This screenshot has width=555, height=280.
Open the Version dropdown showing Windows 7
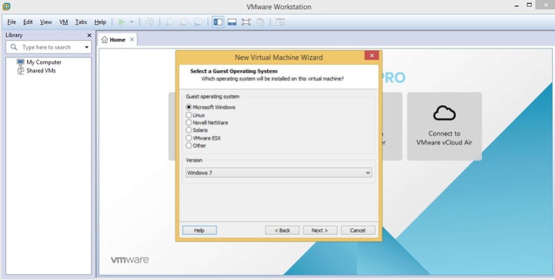(279, 173)
